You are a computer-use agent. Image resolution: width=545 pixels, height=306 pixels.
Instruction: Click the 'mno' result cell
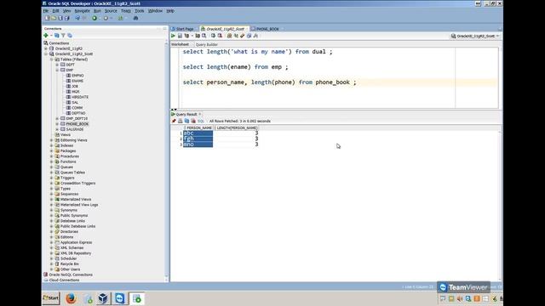click(x=198, y=144)
